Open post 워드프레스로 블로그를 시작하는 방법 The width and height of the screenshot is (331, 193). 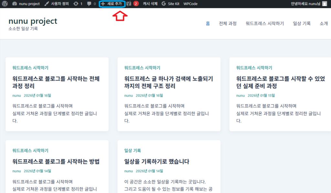56,161
